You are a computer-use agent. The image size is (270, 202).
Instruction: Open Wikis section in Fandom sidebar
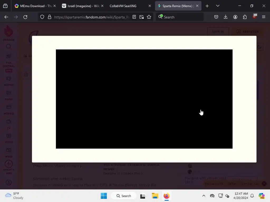pos(9,153)
